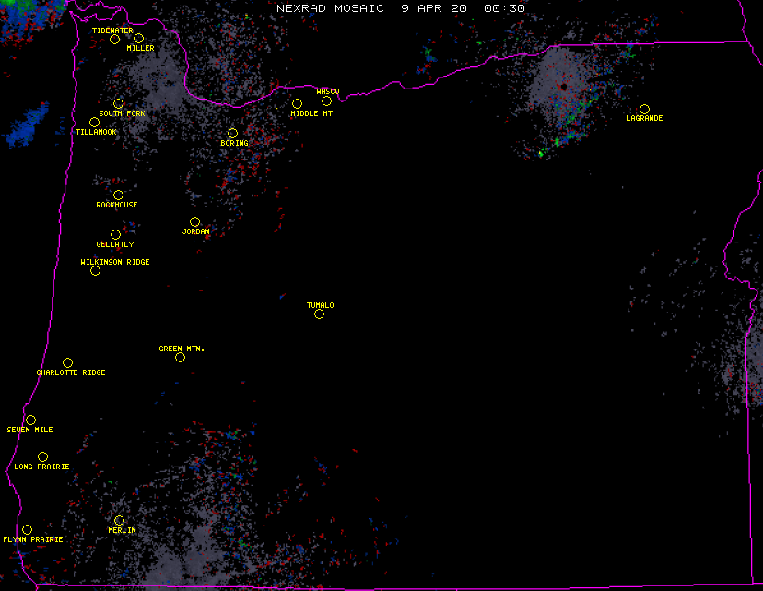Viewport: 763px width, 591px height.
Task: Click the South Fork station circle
Action: pyautogui.click(x=118, y=103)
